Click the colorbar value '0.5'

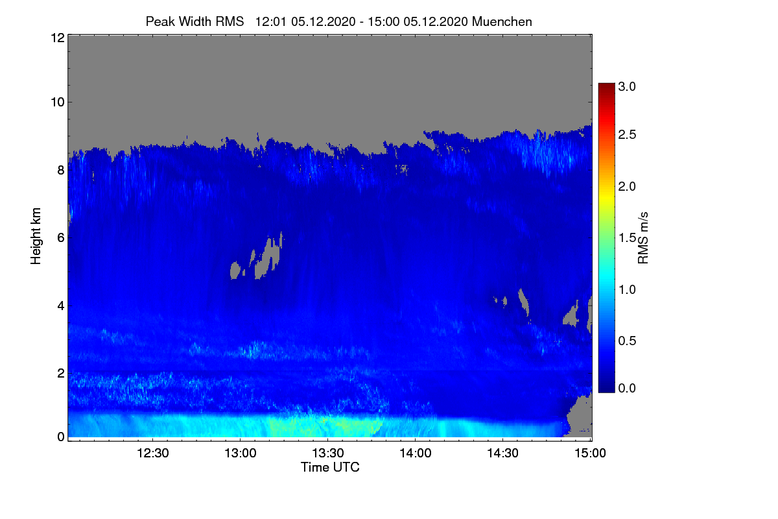[627, 341]
